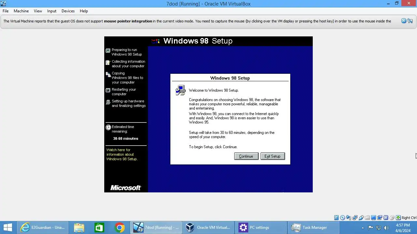Launch Google Chrome from the taskbar

(120, 227)
